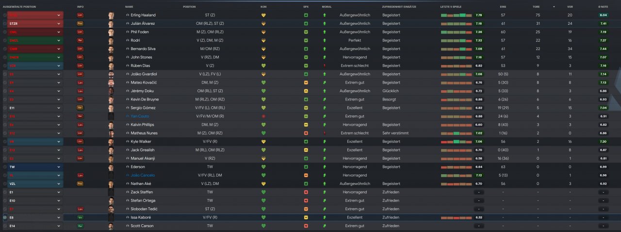
Task: Select the row circle next to Ederson
Action: coord(5,167)
